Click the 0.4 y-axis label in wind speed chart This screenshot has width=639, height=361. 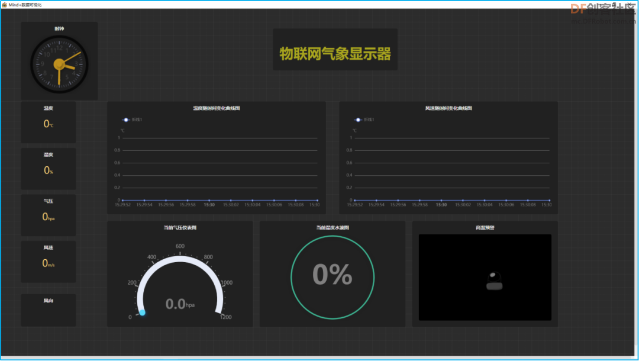(x=349, y=175)
